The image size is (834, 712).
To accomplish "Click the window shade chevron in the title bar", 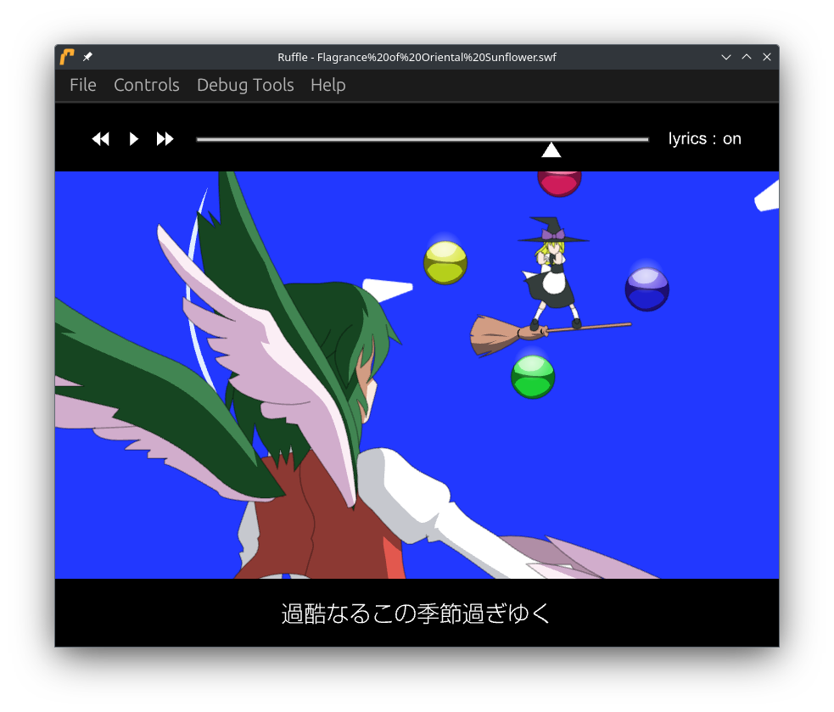I will (x=726, y=57).
